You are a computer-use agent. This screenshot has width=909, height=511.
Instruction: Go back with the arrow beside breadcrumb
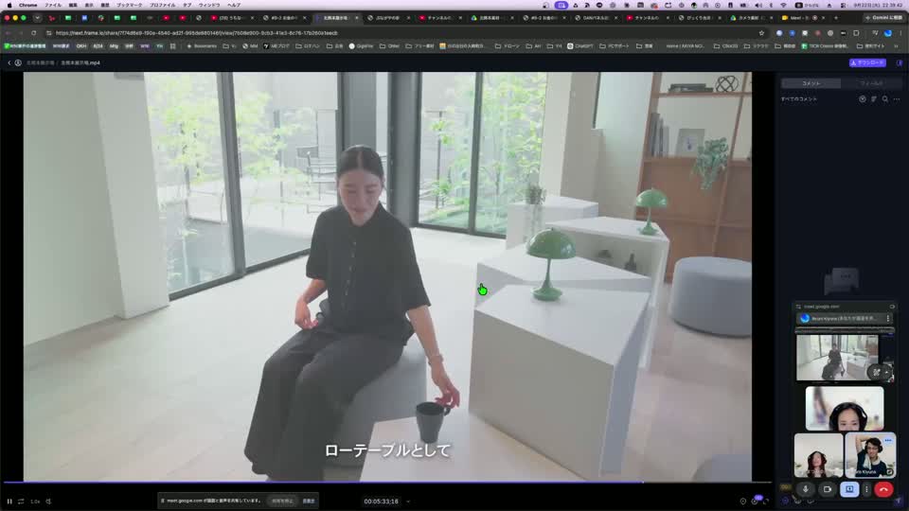[x=9, y=62]
